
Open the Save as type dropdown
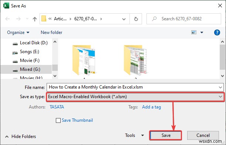pyautogui.click(x=135, y=97)
